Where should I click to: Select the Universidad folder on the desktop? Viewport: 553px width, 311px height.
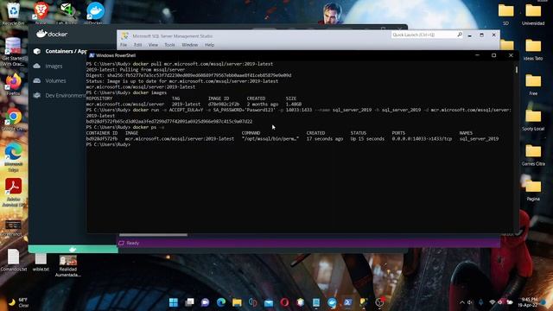533,15
